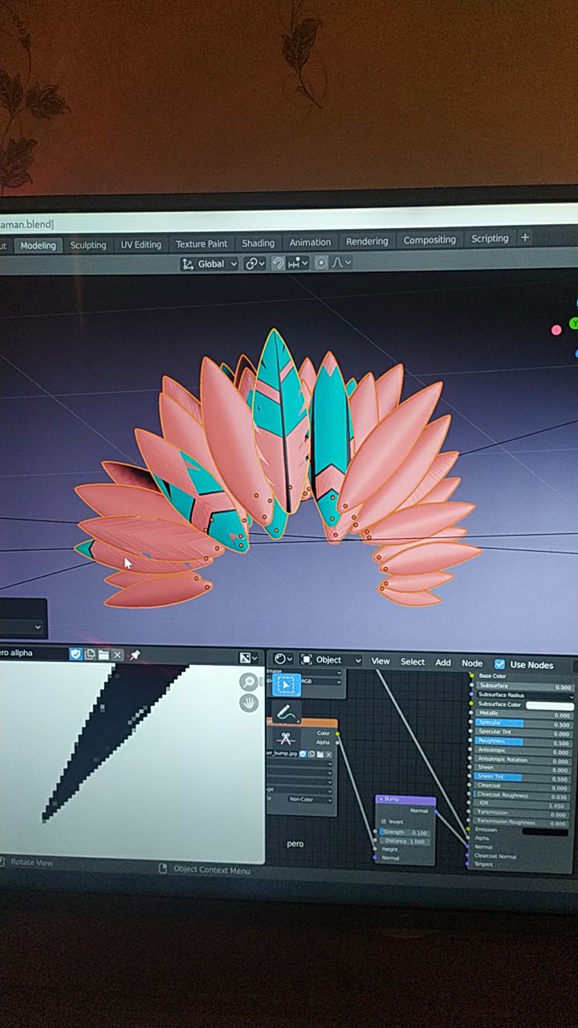Open the node editor Add menu
Viewport: 578px width, 1028px height.
click(443, 663)
